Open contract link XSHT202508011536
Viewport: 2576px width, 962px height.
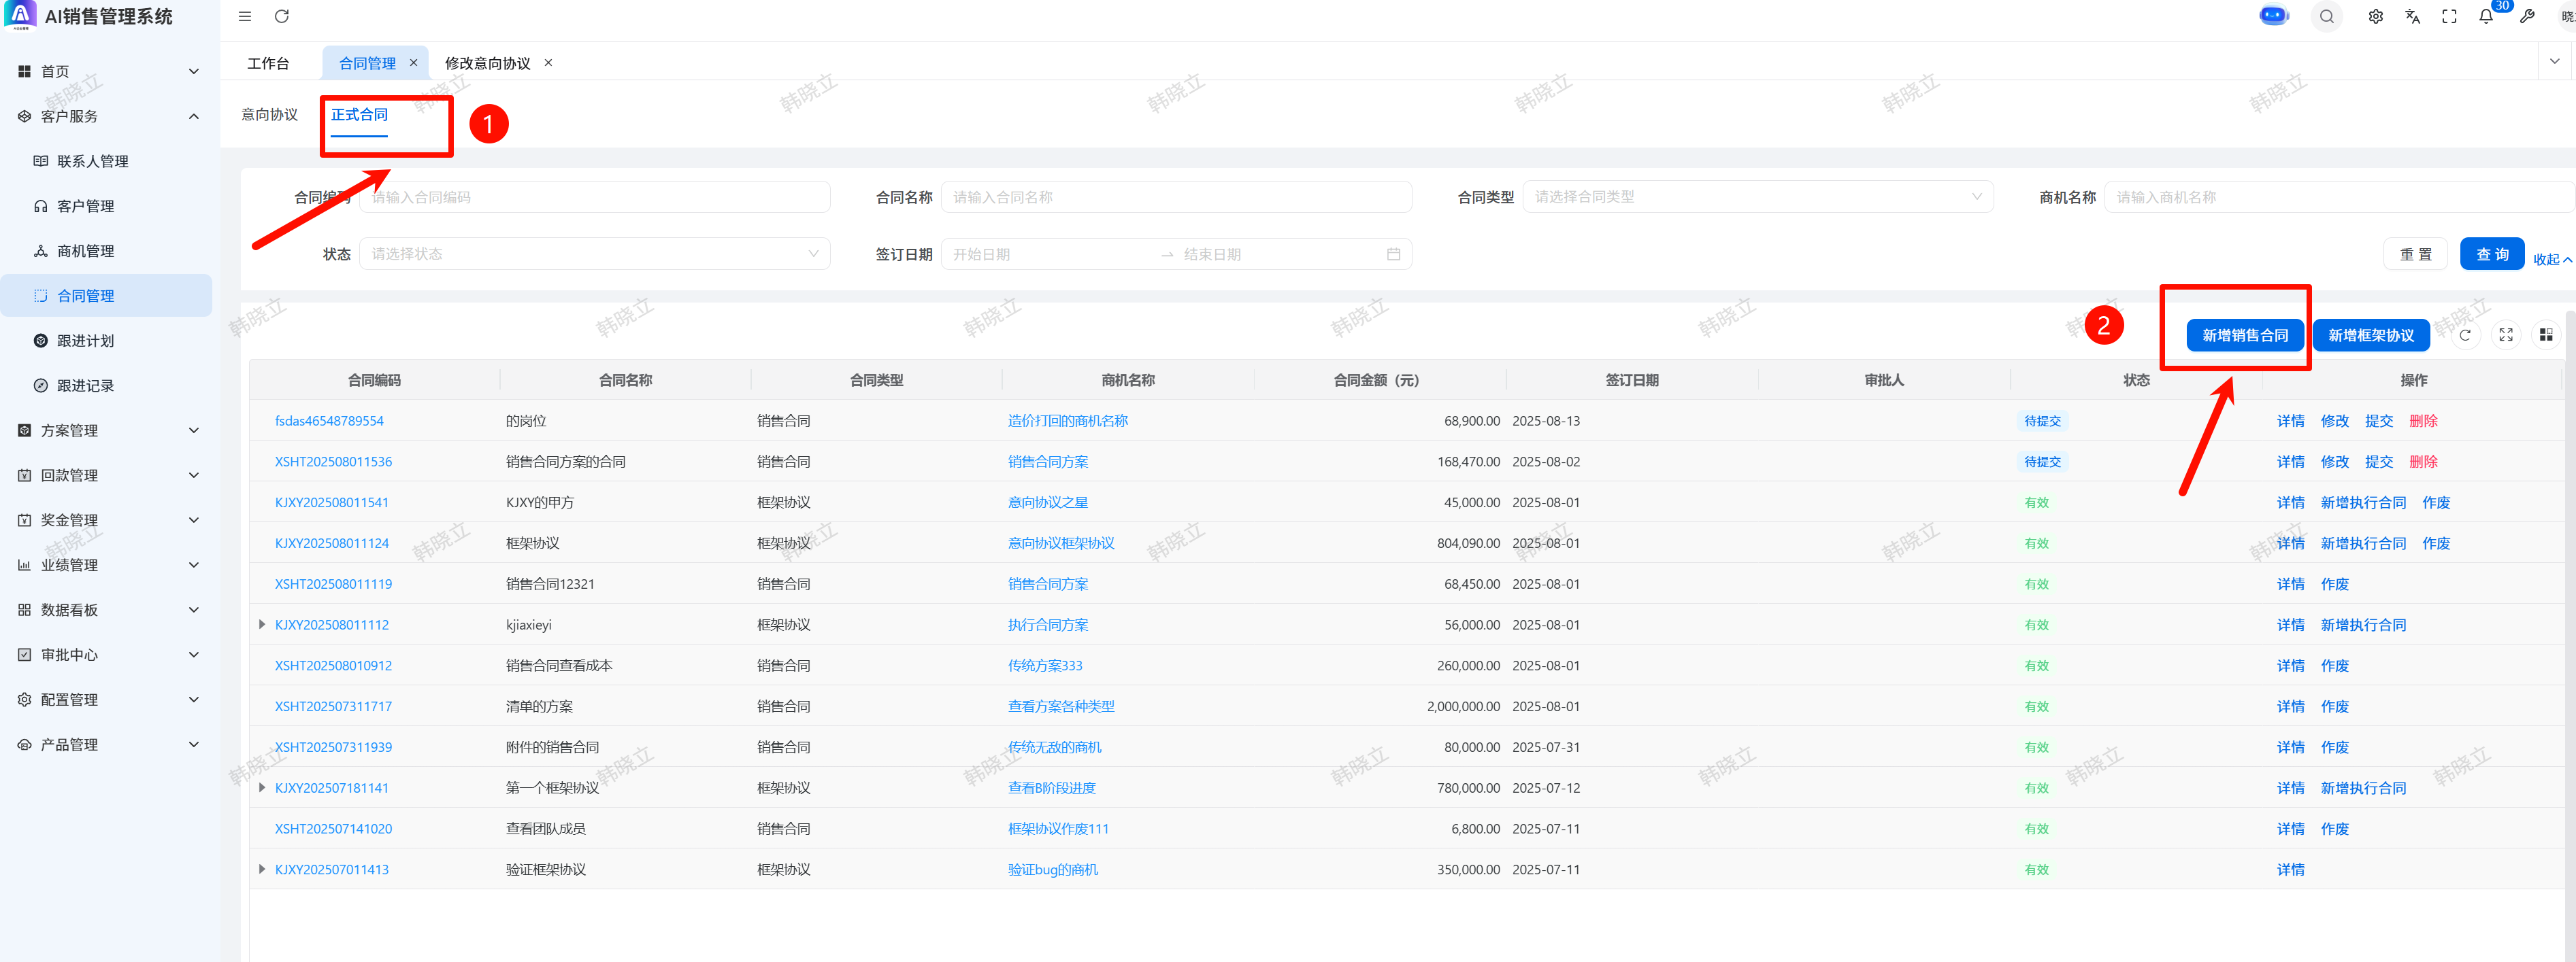pos(333,462)
